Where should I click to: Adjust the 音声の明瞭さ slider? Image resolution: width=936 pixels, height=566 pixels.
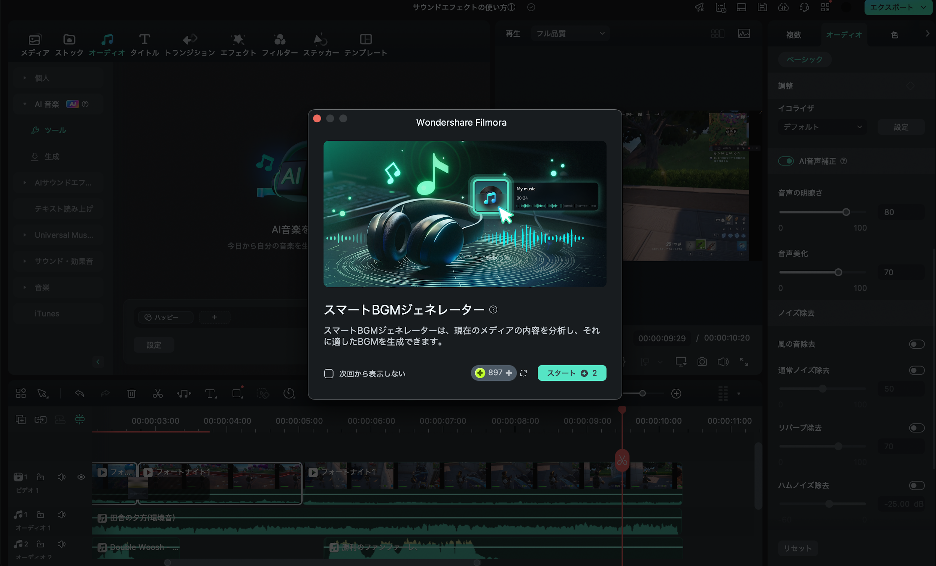(846, 212)
